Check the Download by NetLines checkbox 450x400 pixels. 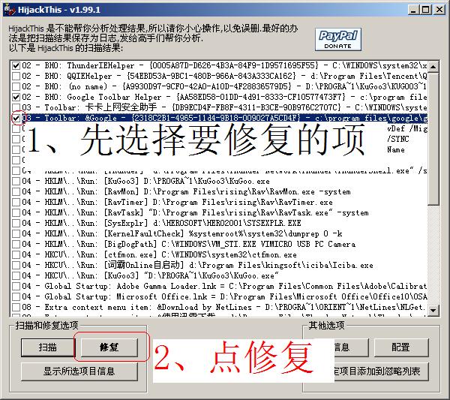(16, 307)
